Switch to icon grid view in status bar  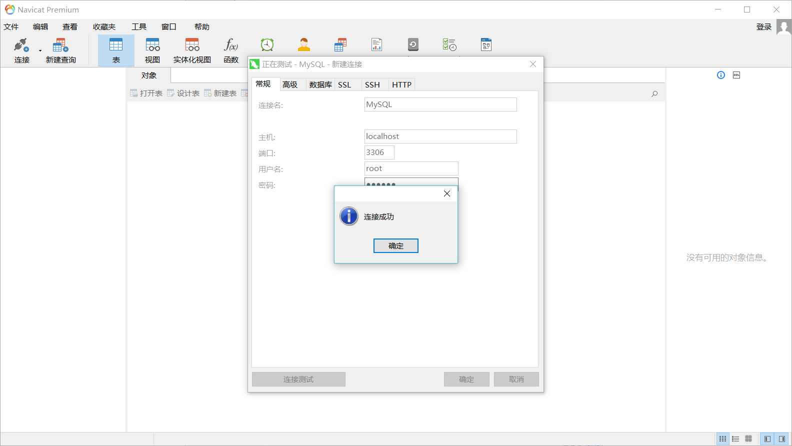[x=723, y=439]
